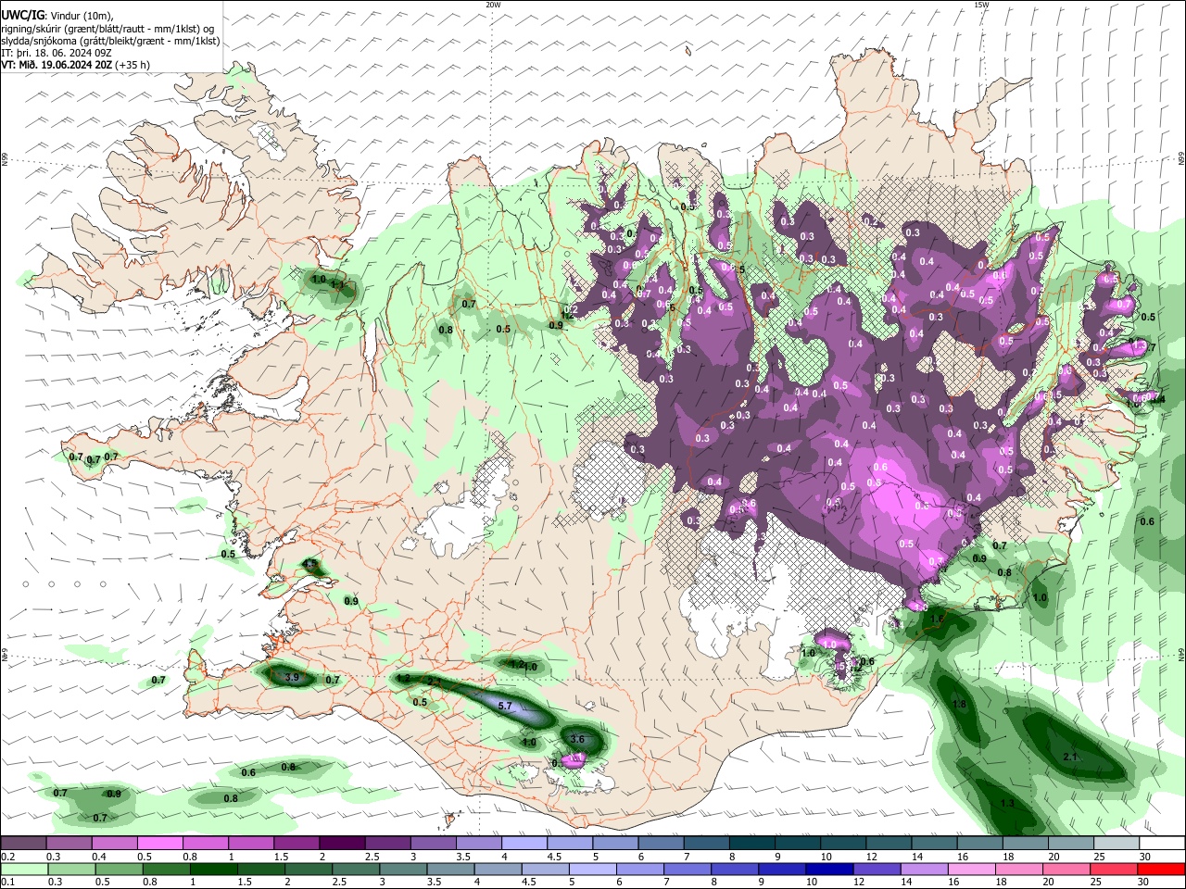The width and height of the screenshot is (1186, 889).
Task: Click the medium green 0.5–0.8 swatch in lower legend
Action: [x=120, y=869]
